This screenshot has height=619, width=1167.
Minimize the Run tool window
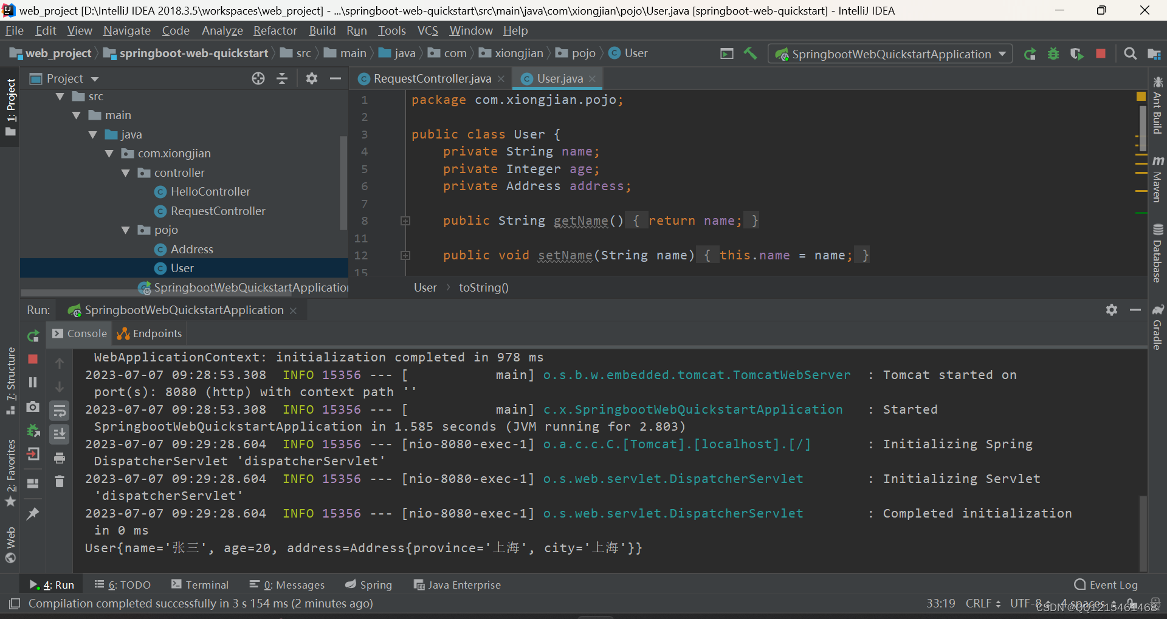point(1135,310)
